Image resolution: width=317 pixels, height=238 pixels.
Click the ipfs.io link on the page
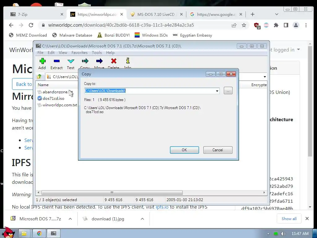click(x=162, y=207)
